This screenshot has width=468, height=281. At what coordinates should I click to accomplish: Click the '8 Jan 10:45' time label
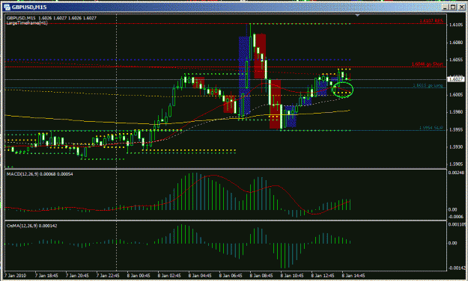(x=292, y=276)
